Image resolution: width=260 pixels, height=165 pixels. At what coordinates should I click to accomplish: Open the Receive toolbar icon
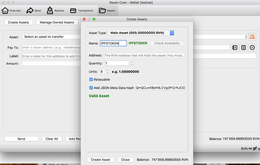pyautogui.click(x=50, y=11)
